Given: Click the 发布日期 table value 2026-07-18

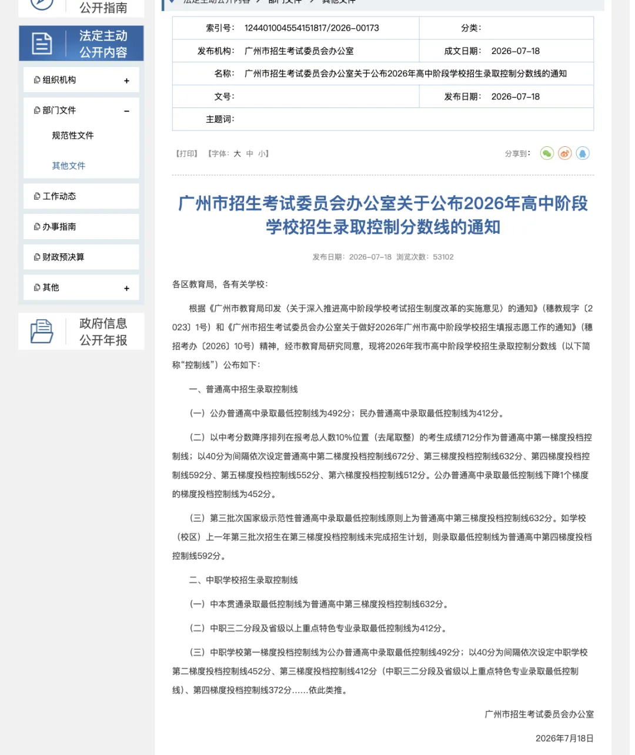Looking at the screenshot, I should [x=516, y=96].
